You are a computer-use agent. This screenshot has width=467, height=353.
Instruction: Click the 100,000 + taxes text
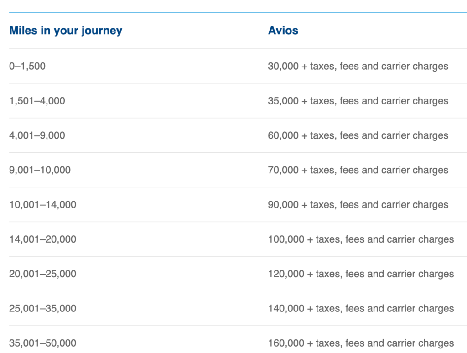pos(361,239)
